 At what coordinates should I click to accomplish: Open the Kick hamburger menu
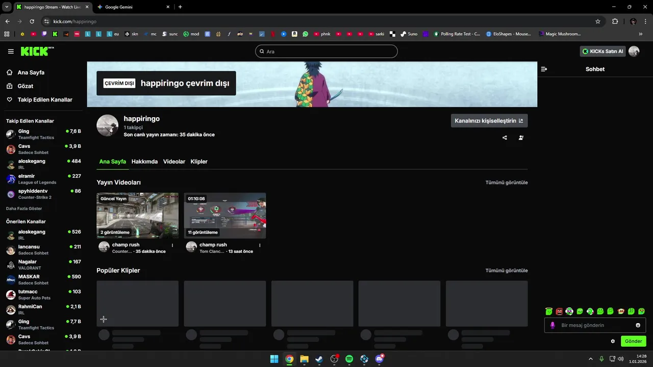coord(11,51)
